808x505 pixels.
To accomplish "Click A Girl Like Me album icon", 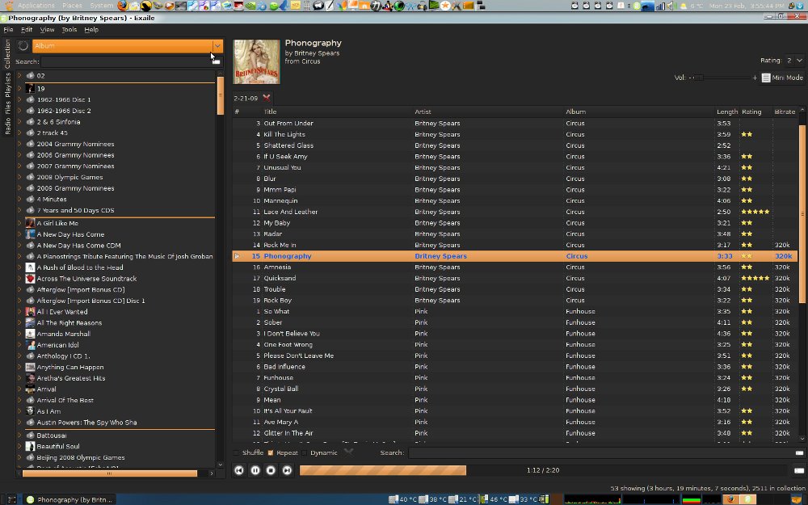I will coord(30,223).
